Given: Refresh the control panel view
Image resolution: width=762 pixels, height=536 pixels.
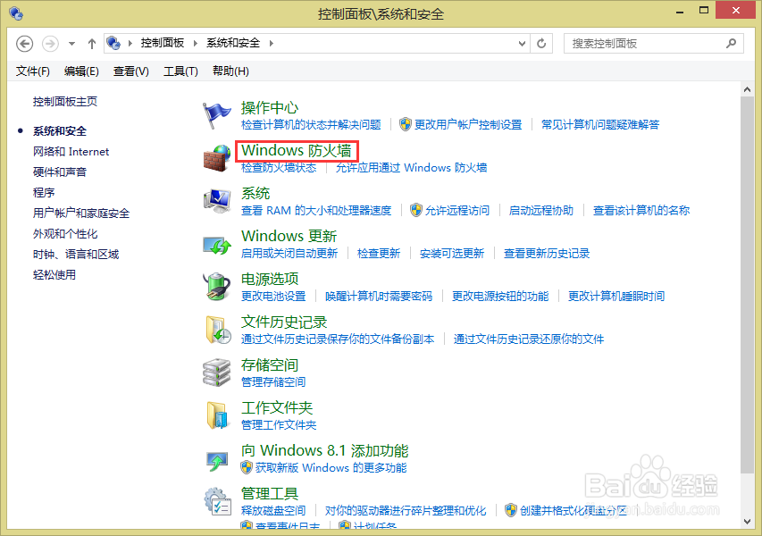Looking at the screenshot, I should (x=541, y=44).
